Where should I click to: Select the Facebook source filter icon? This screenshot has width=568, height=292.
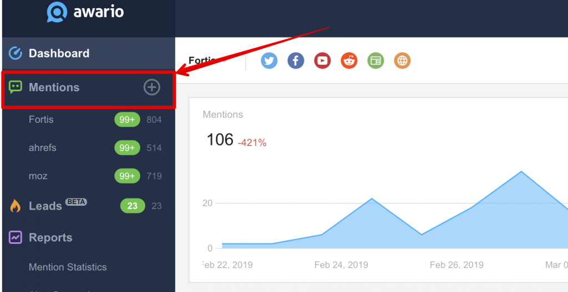296,61
